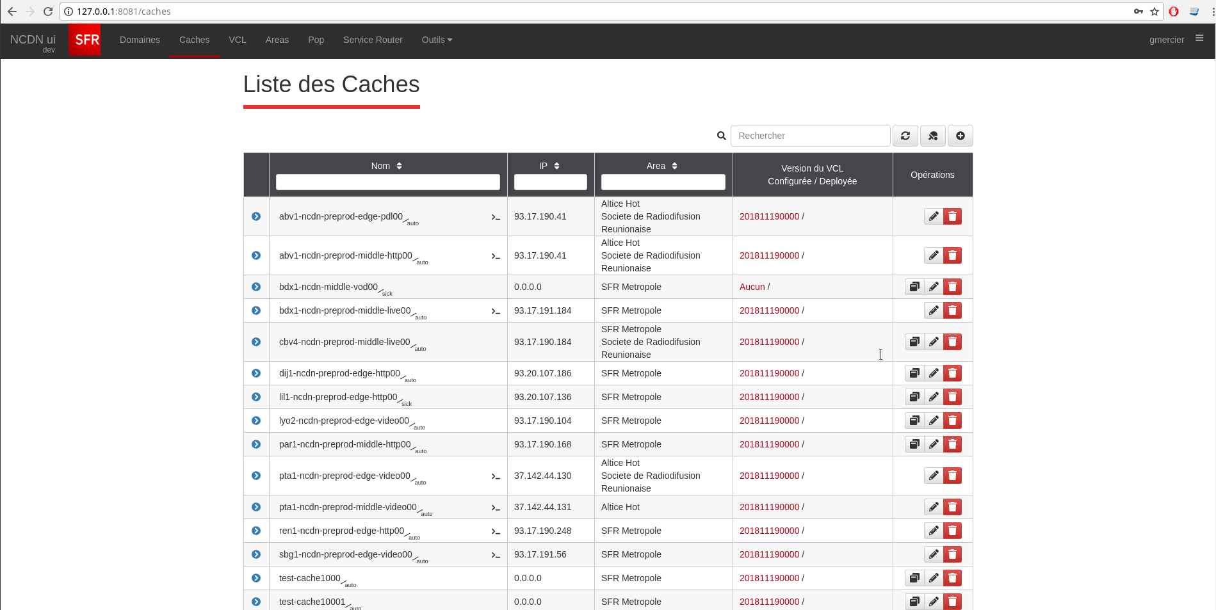Click the SFR logo
The width and height of the screenshot is (1216, 610).
click(x=85, y=40)
